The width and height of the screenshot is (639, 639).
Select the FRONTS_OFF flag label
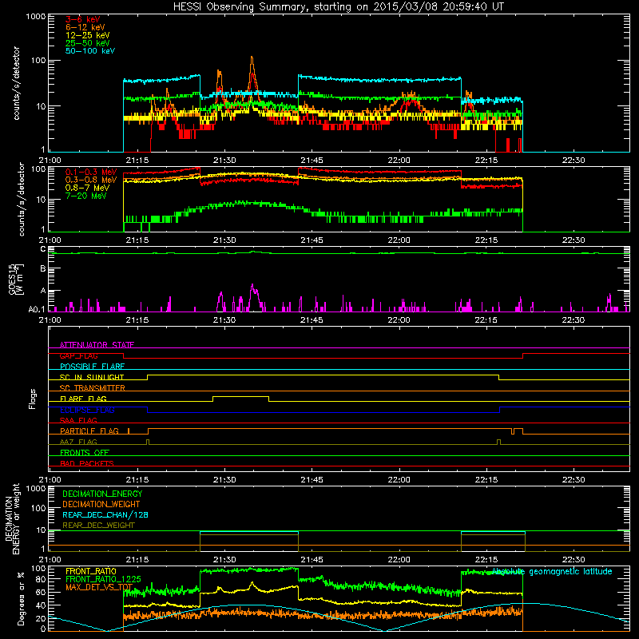coord(85,452)
